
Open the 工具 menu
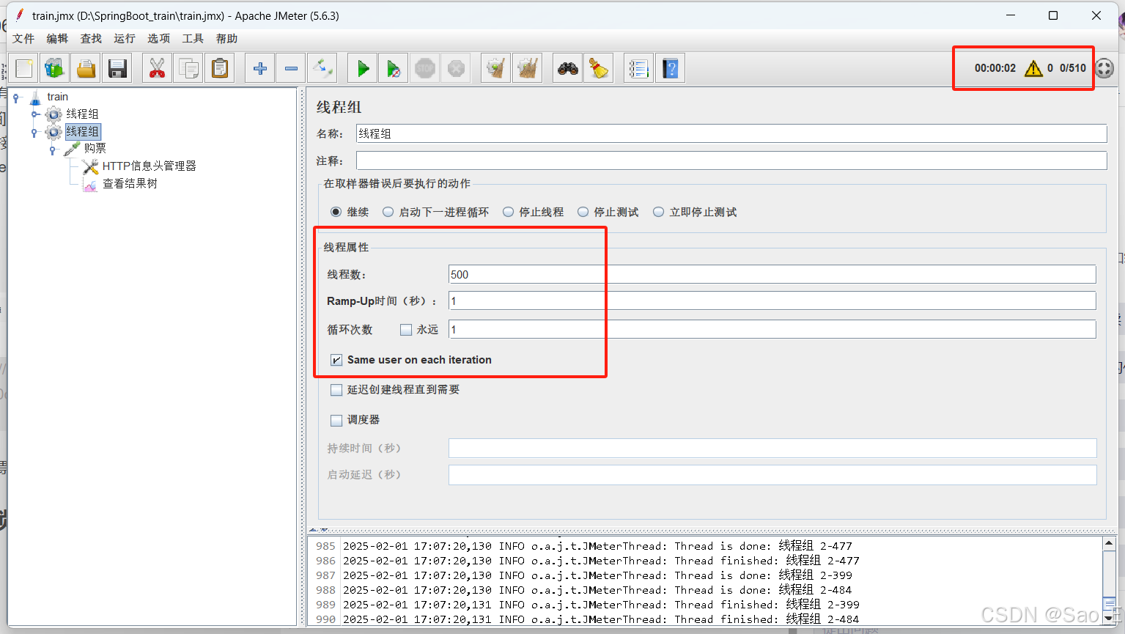(193, 38)
